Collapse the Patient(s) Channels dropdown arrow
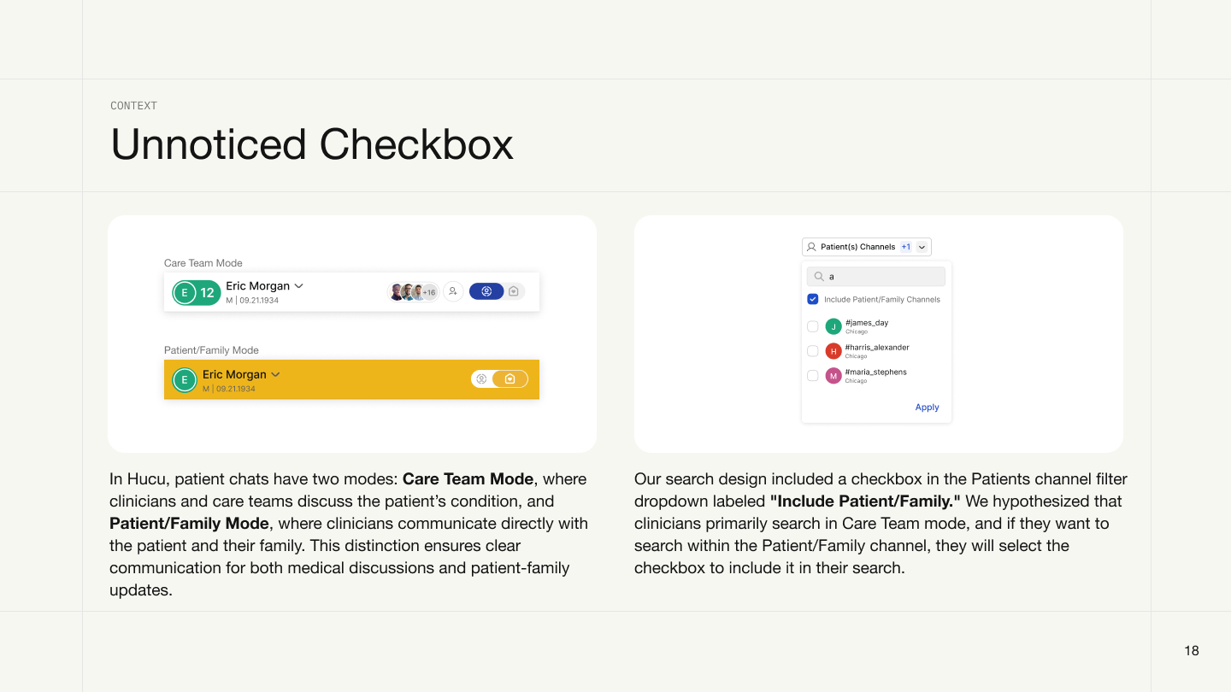Screen dimensions: 1231x692 922,247
